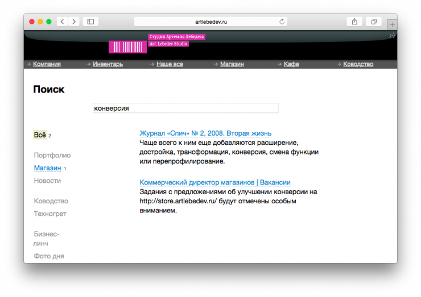Viewport: 421px width, 297px height.
Task: Open the Ководство item in the top nav bar
Action: point(358,64)
